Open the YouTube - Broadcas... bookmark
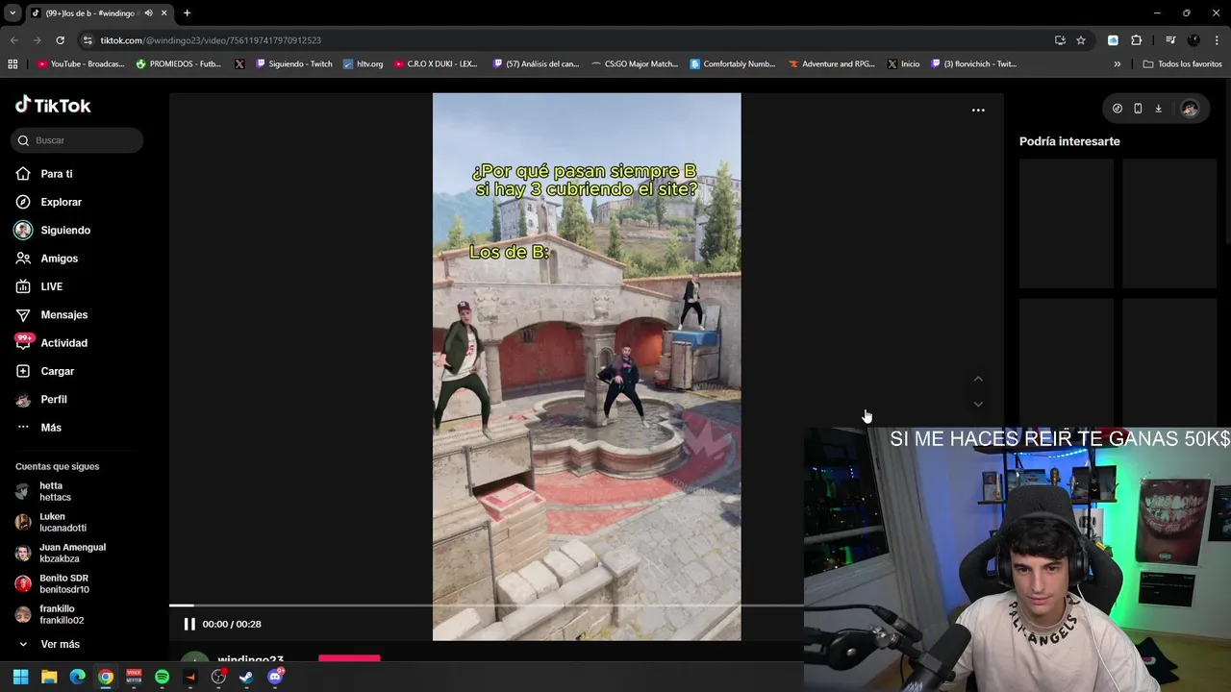 81,64
